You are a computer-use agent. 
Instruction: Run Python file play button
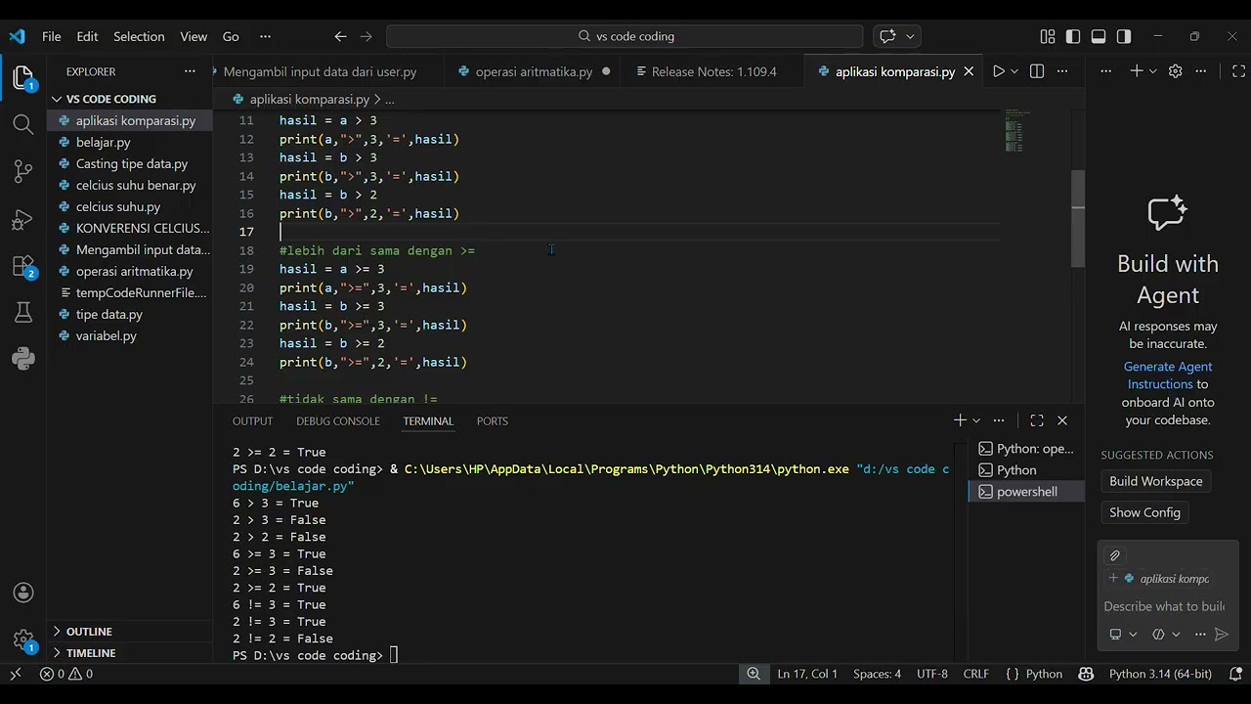(998, 71)
